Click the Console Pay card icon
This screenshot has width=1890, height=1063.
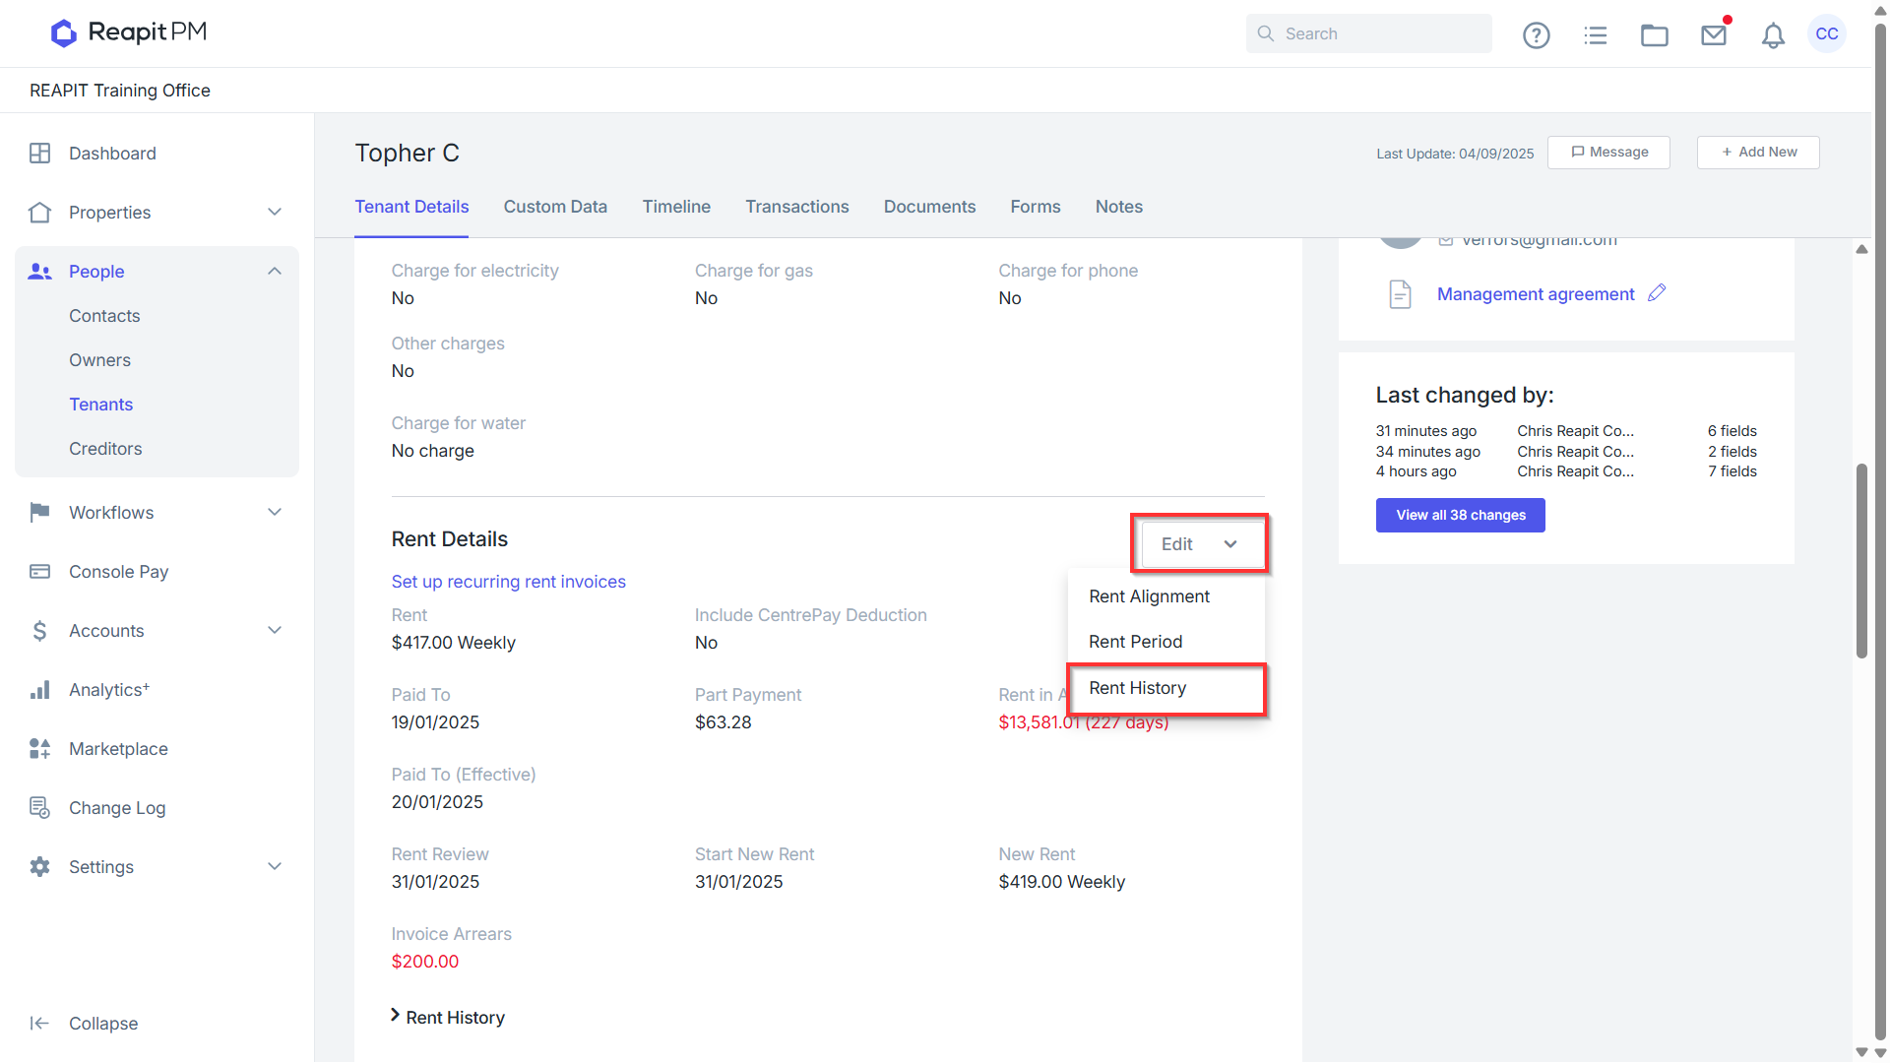tap(39, 571)
